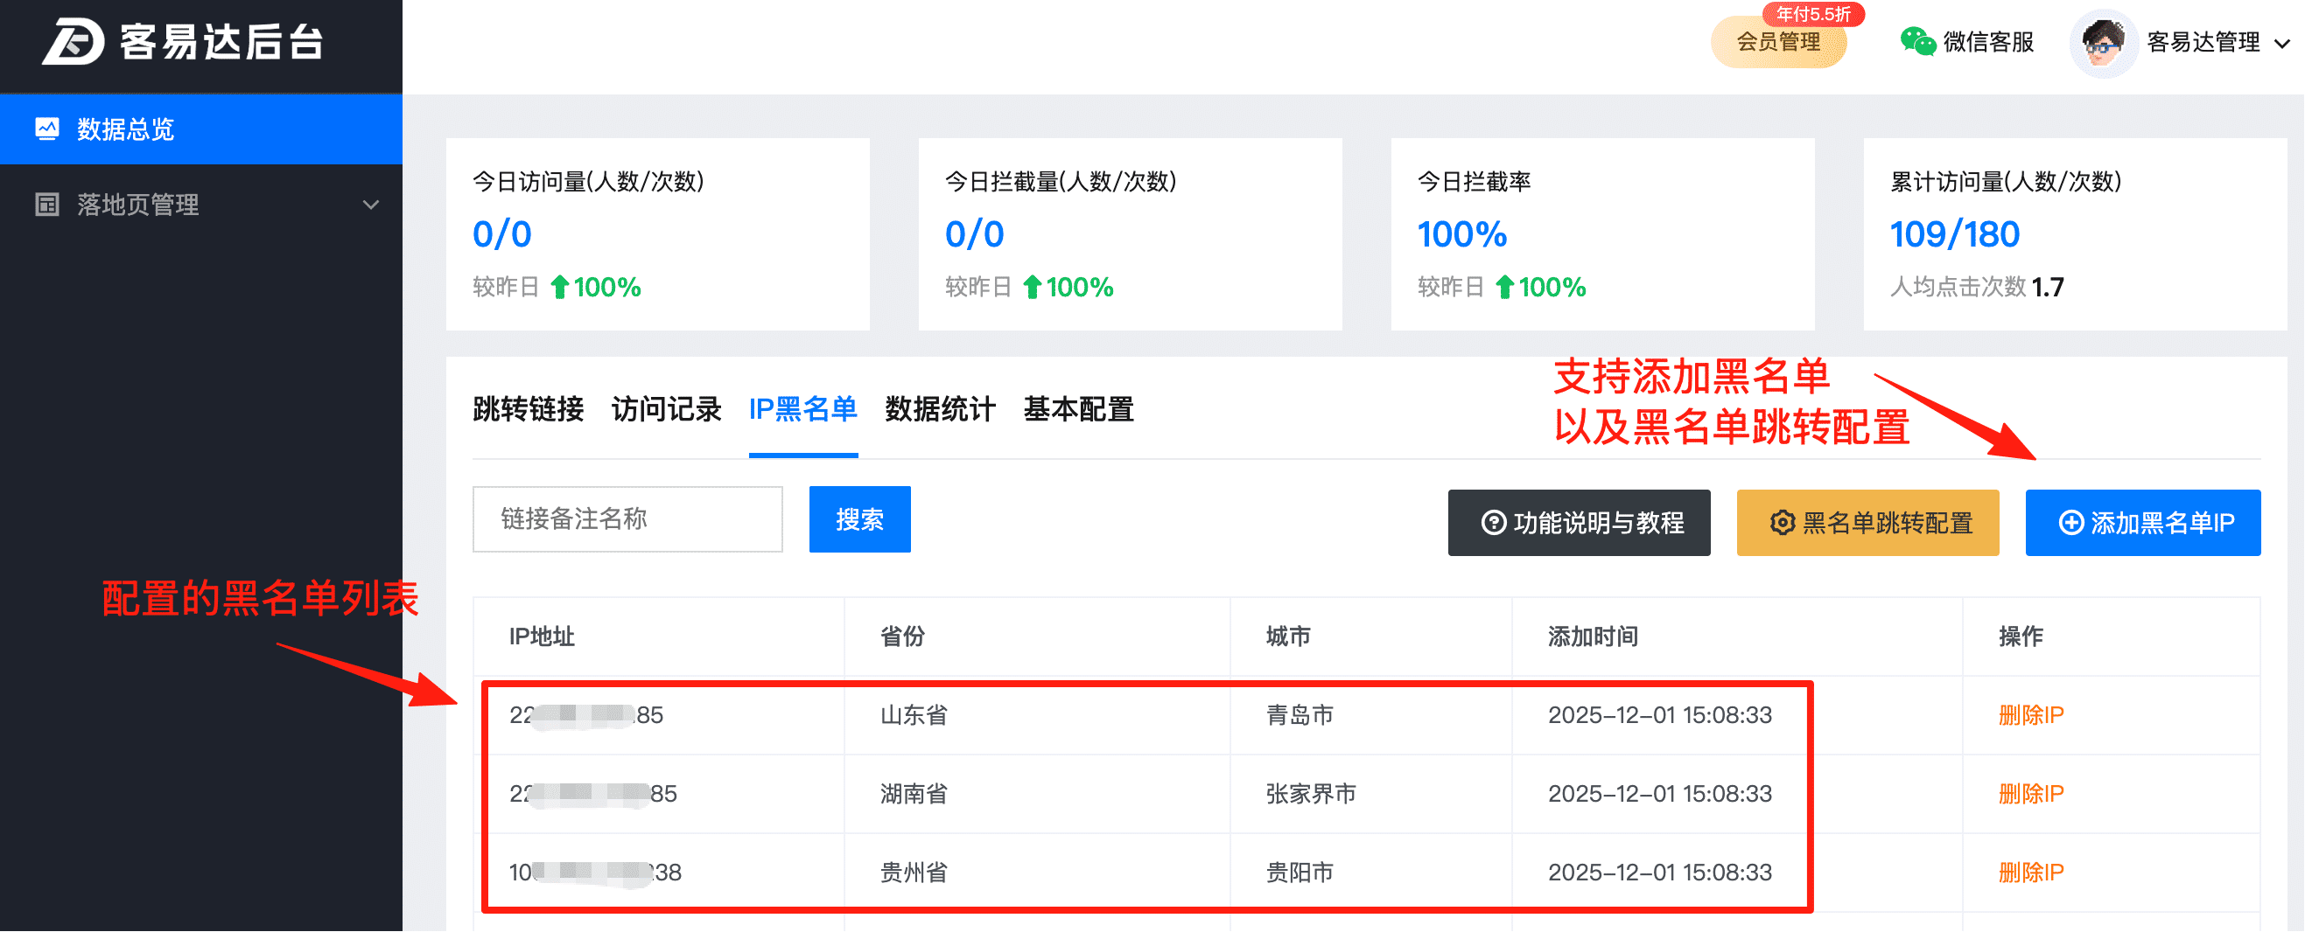Open the 客易达管理 account dropdown arrow
Viewport: 2305px width, 932px height.
coord(2281,43)
